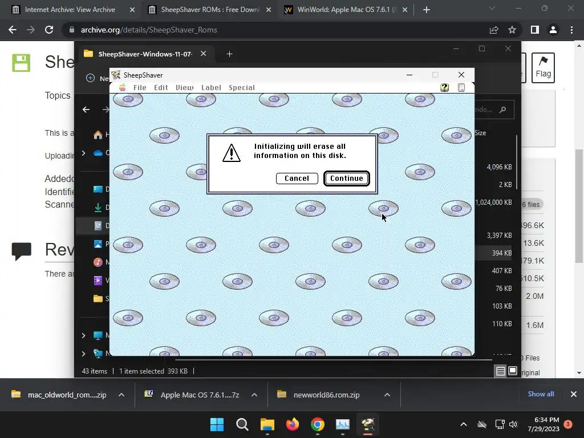Go back in File Explorer
Screen dimensions: 584x438
coord(86,109)
